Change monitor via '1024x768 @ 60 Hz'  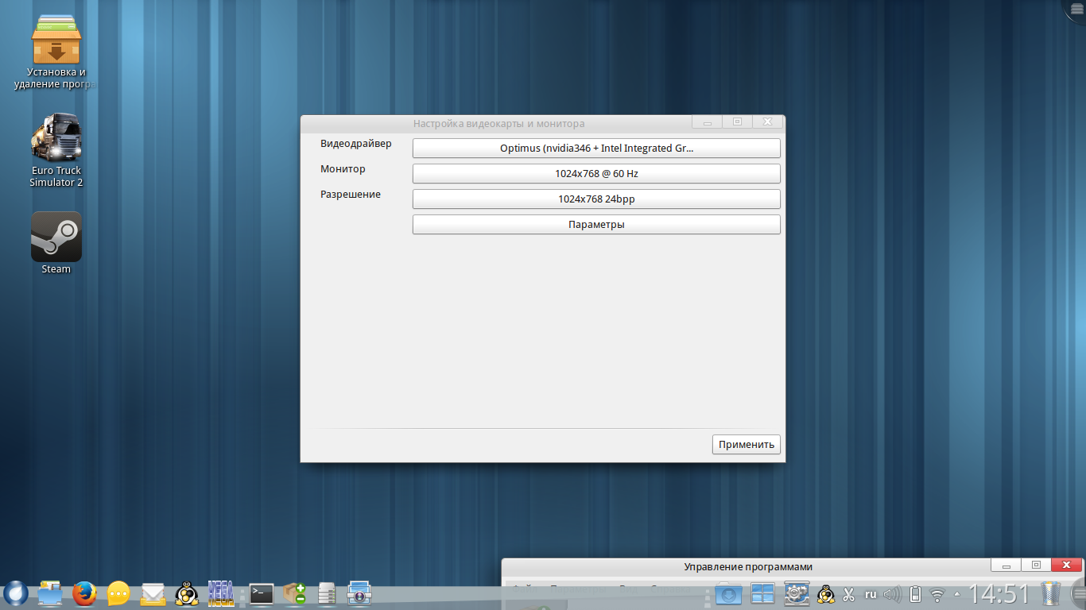point(596,174)
